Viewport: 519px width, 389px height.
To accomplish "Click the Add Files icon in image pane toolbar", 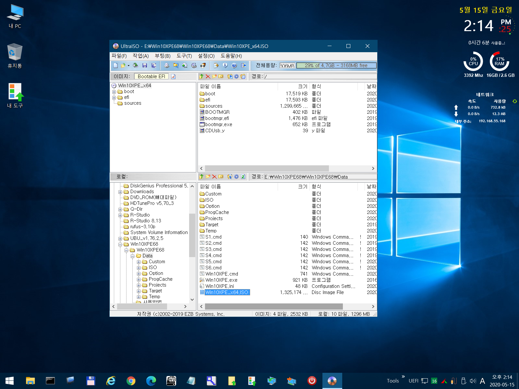I will click(230, 77).
